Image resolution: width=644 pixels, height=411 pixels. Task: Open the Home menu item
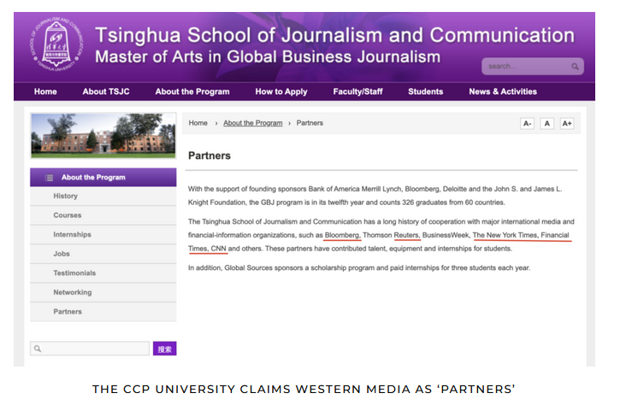pos(45,91)
